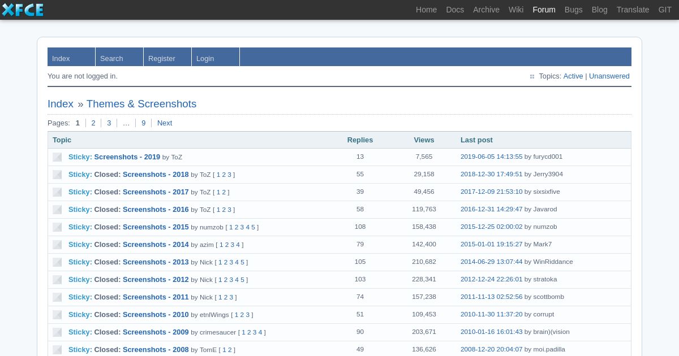Click the topic icon beside Screenshots - 2016
Viewport: 679px width, 356px height.
pyautogui.click(x=57, y=210)
